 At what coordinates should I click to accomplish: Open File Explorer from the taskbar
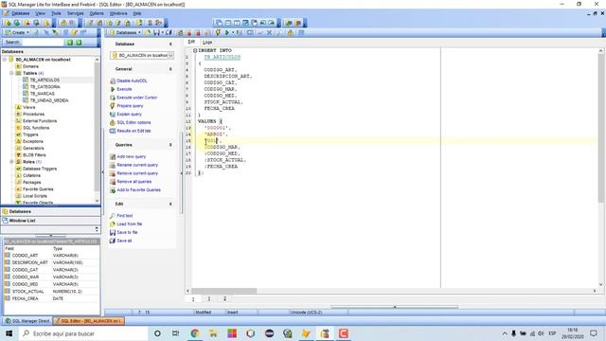[213, 333]
